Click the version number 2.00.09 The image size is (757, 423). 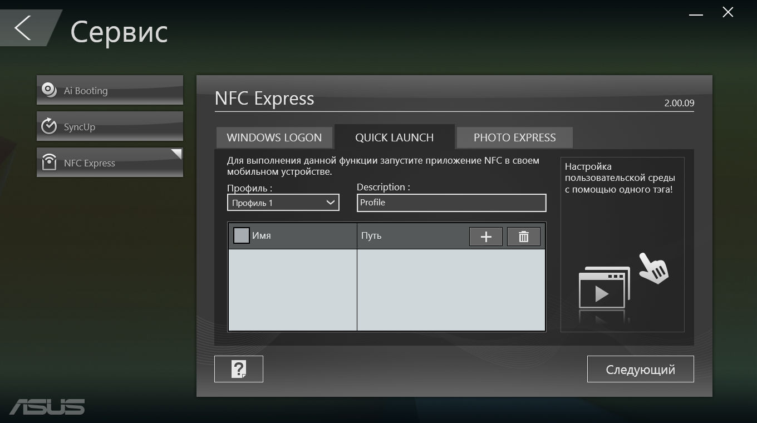pos(679,103)
